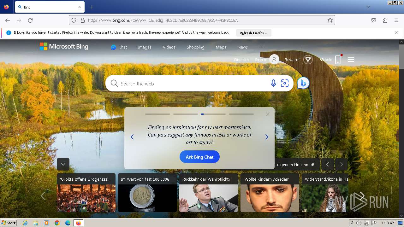
Task: Select the fourth suggestion progress indicator
Action: pos(241,114)
